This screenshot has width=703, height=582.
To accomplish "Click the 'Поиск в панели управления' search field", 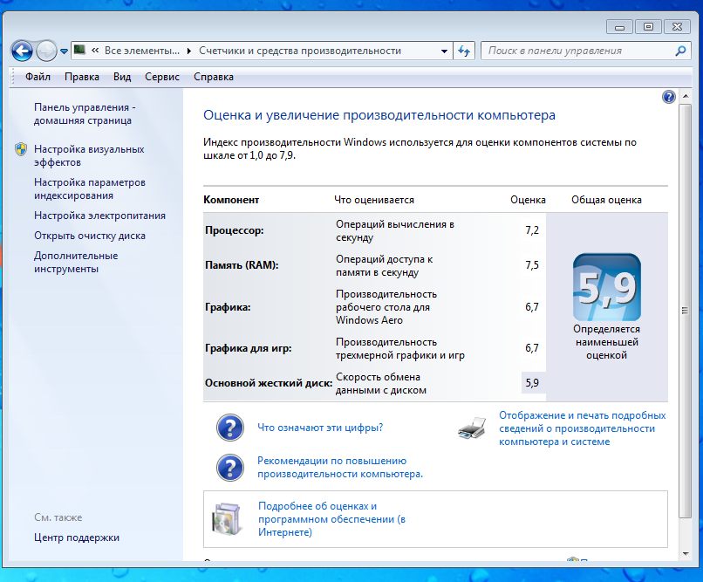I will (x=576, y=51).
